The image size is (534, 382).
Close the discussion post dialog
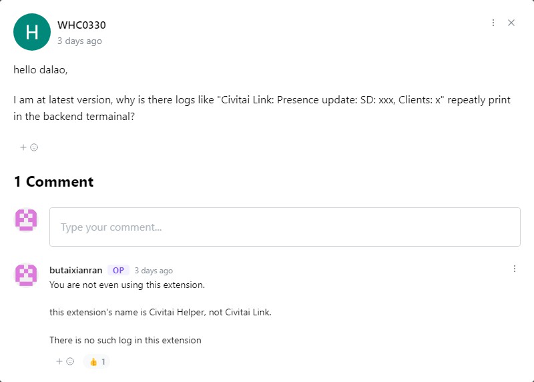pyautogui.click(x=511, y=23)
